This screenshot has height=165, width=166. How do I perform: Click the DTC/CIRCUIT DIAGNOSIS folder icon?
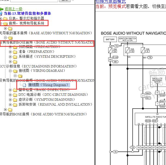click(15, 95)
